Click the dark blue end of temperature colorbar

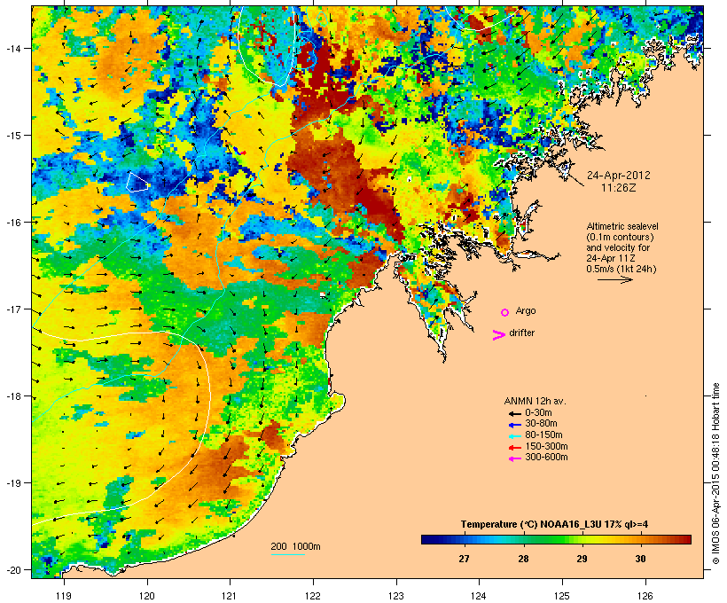(426, 539)
